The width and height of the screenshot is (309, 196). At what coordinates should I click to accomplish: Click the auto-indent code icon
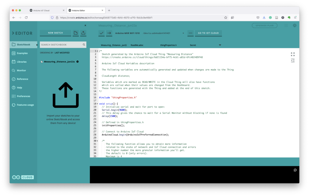tap(293, 61)
